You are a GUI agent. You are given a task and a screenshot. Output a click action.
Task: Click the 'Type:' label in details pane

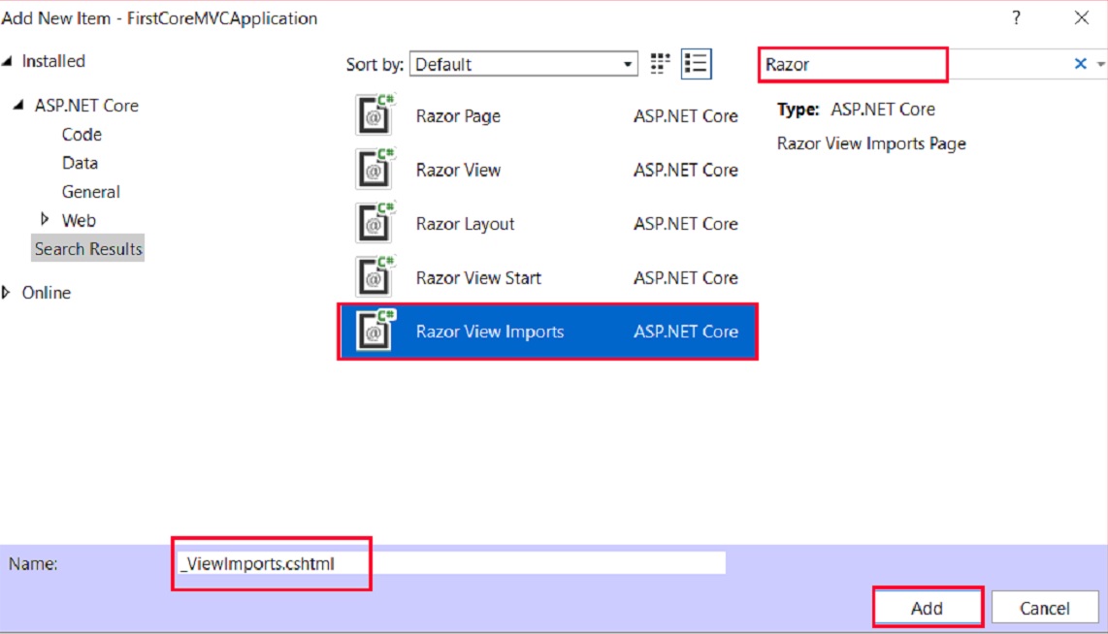[798, 110]
